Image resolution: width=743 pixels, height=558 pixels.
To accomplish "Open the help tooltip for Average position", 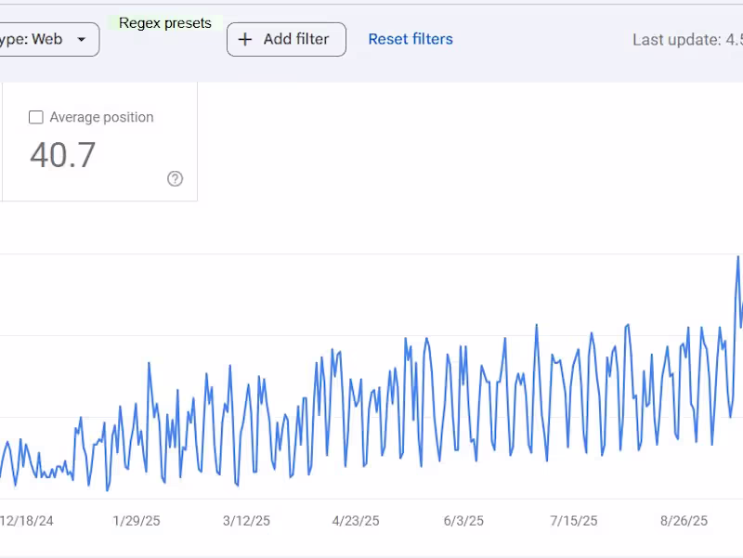I will pos(175,178).
